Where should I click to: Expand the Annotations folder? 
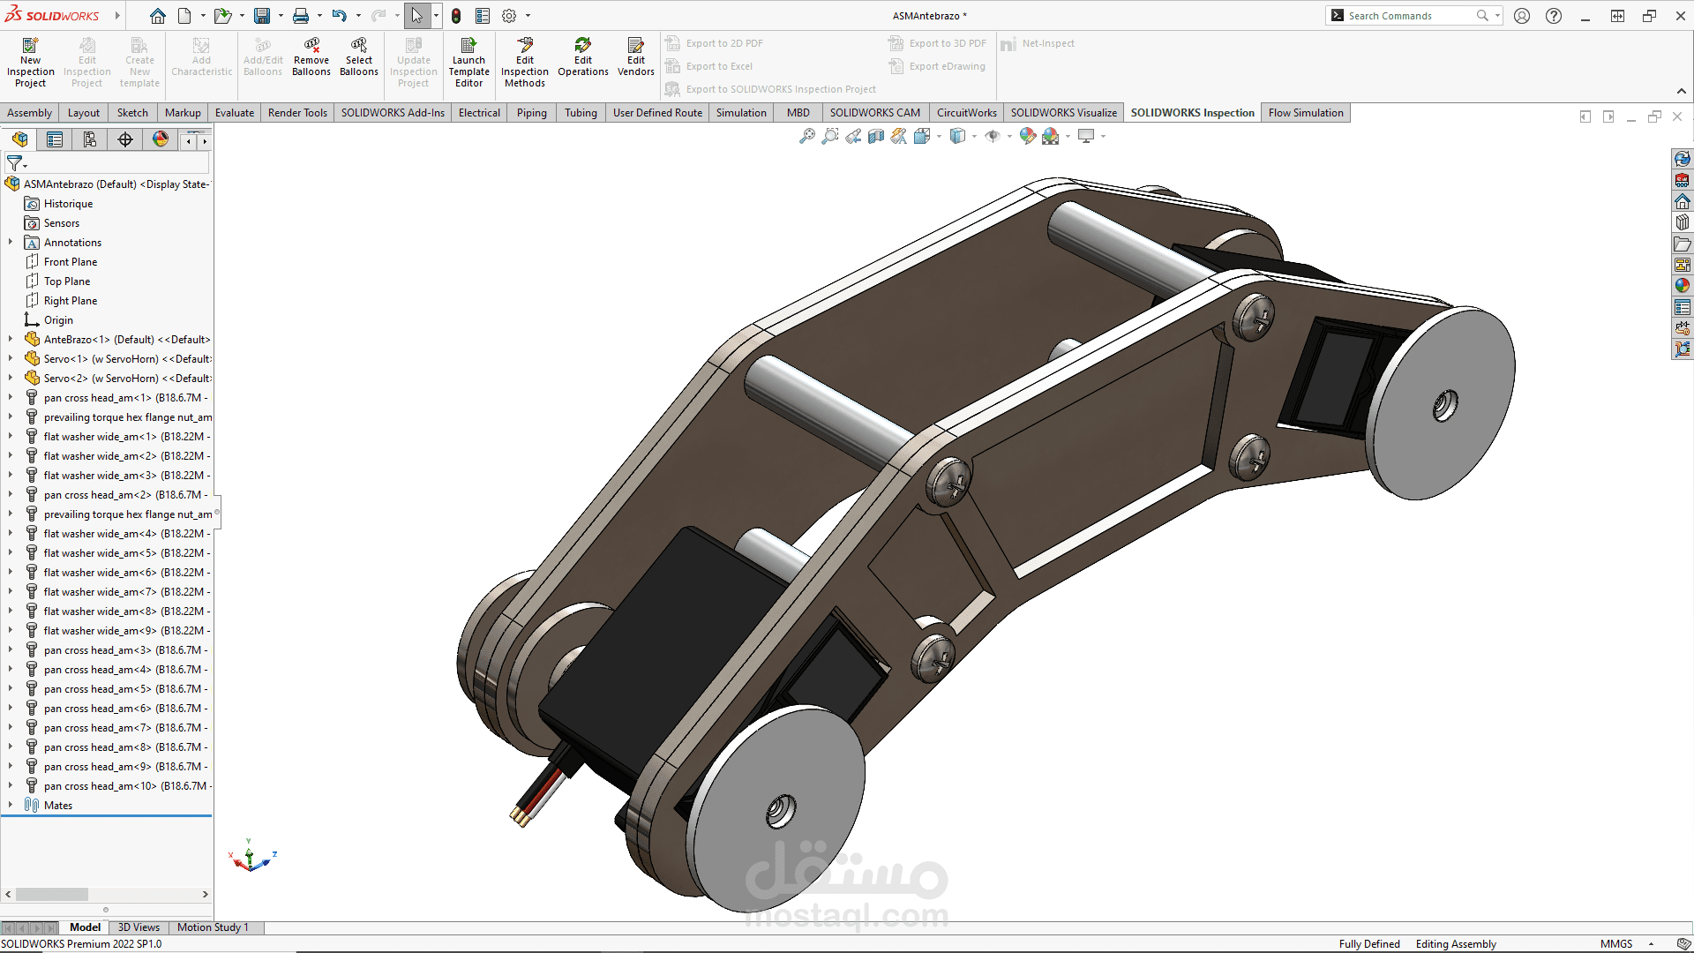[x=11, y=243]
